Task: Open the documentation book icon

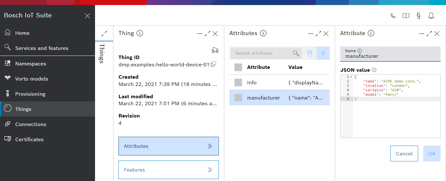Action: pyautogui.click(x=406, y=16)
